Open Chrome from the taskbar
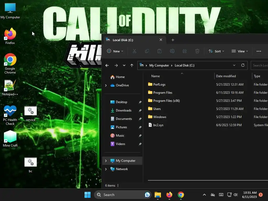Viewport: 268px width, 201px height. (181, 195)
